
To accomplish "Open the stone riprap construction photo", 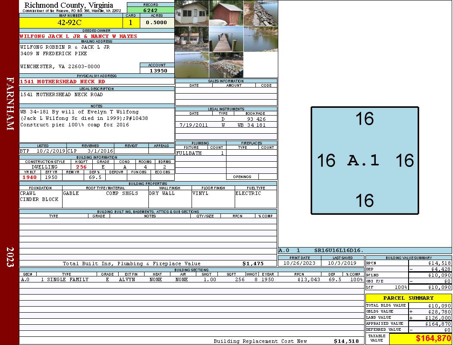I will pos(226,65).
